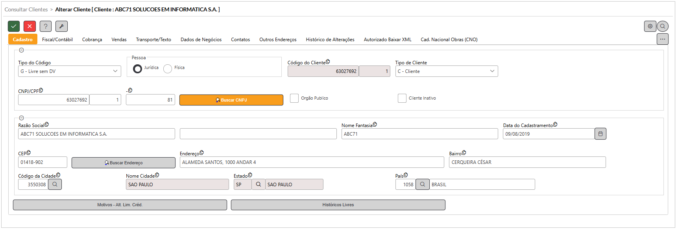The image size is (676, 229).
Task: Click the green confirm checkmark button
Action: tap(14, 26)
